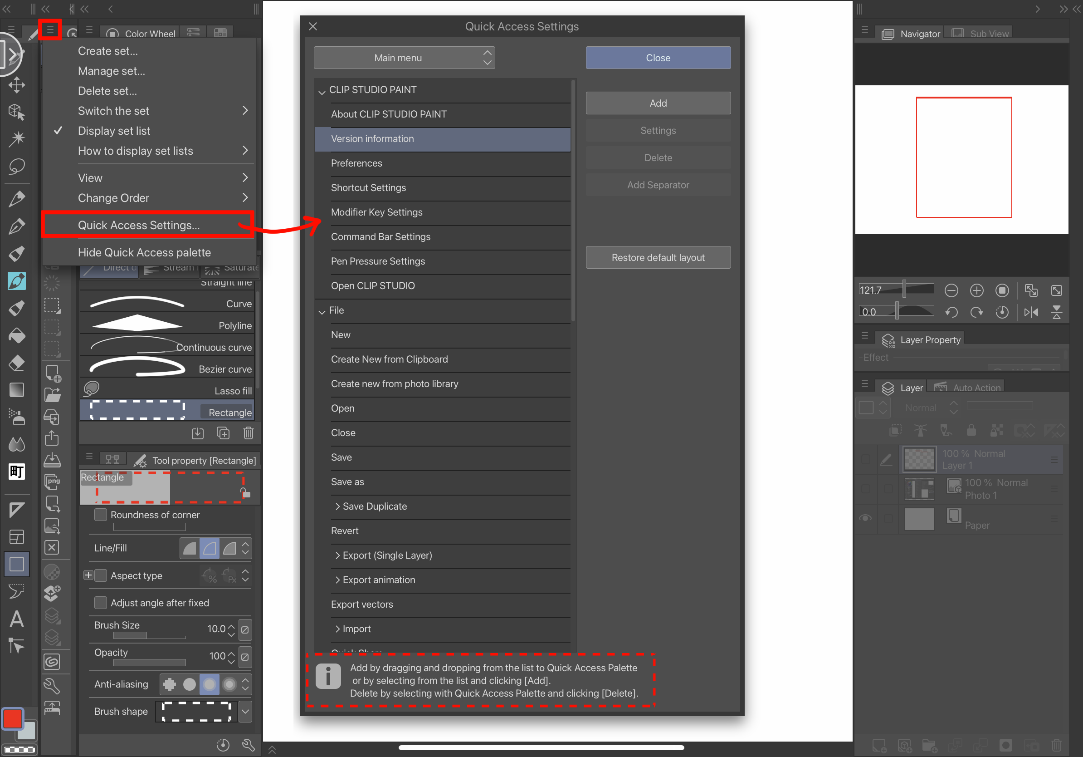Toggle Aspect type checkbox

(x=101, y=575)
